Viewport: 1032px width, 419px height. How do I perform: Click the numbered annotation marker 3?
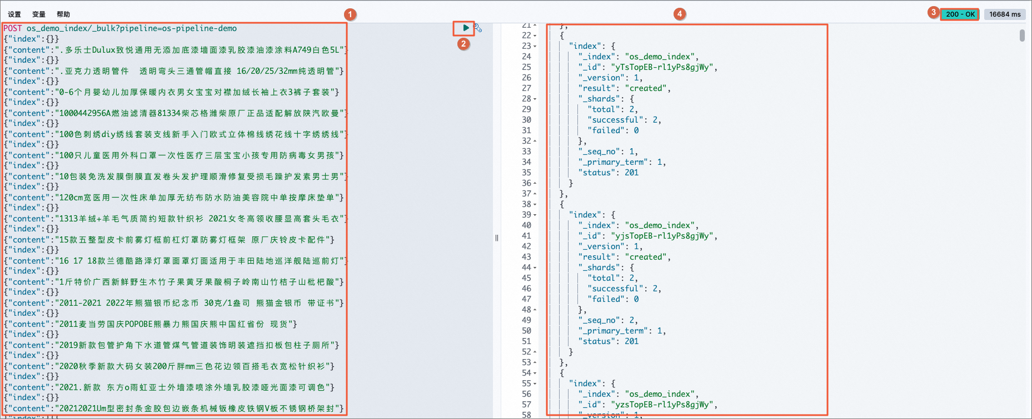pyautogui.click(x=933, y=12)
